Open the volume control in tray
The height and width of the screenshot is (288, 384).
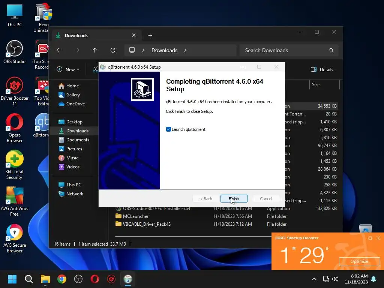335,279
